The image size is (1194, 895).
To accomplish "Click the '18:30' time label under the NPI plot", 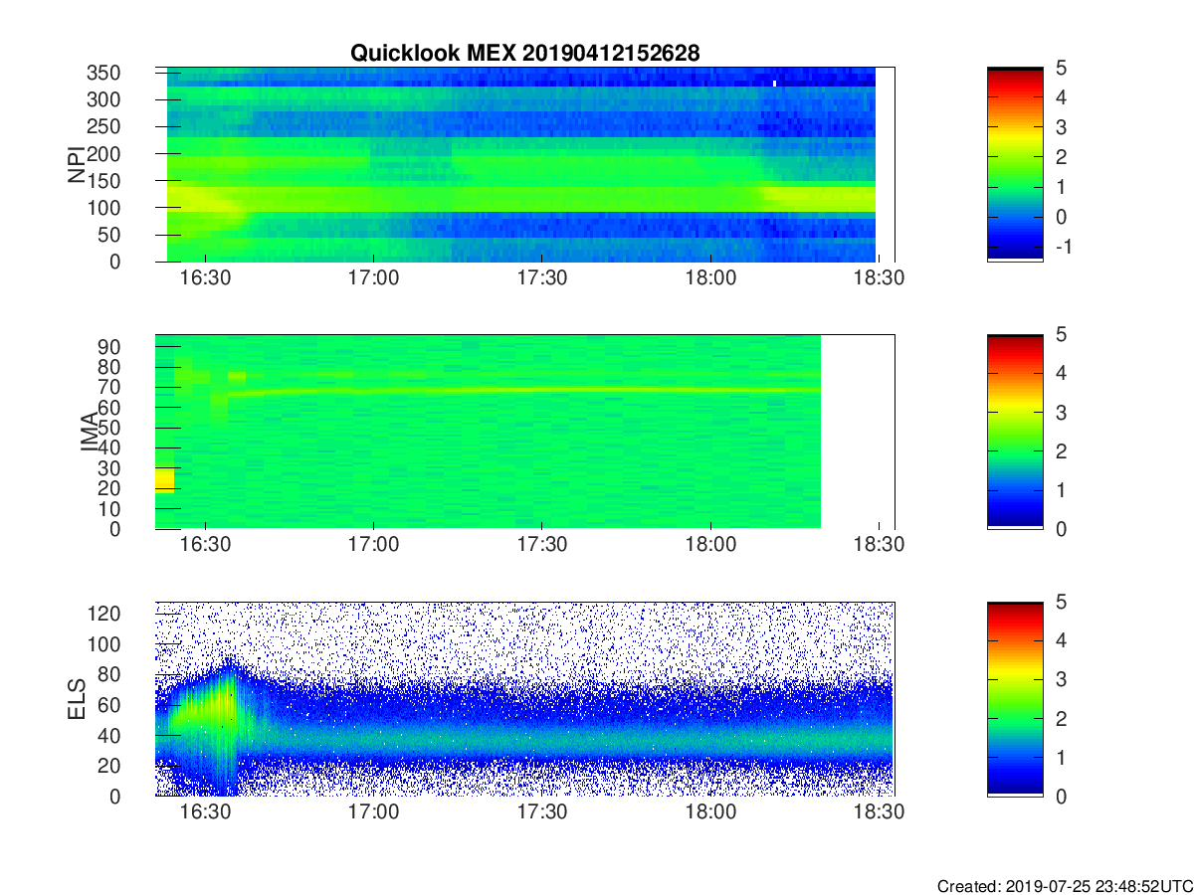I will coord(880,279).
